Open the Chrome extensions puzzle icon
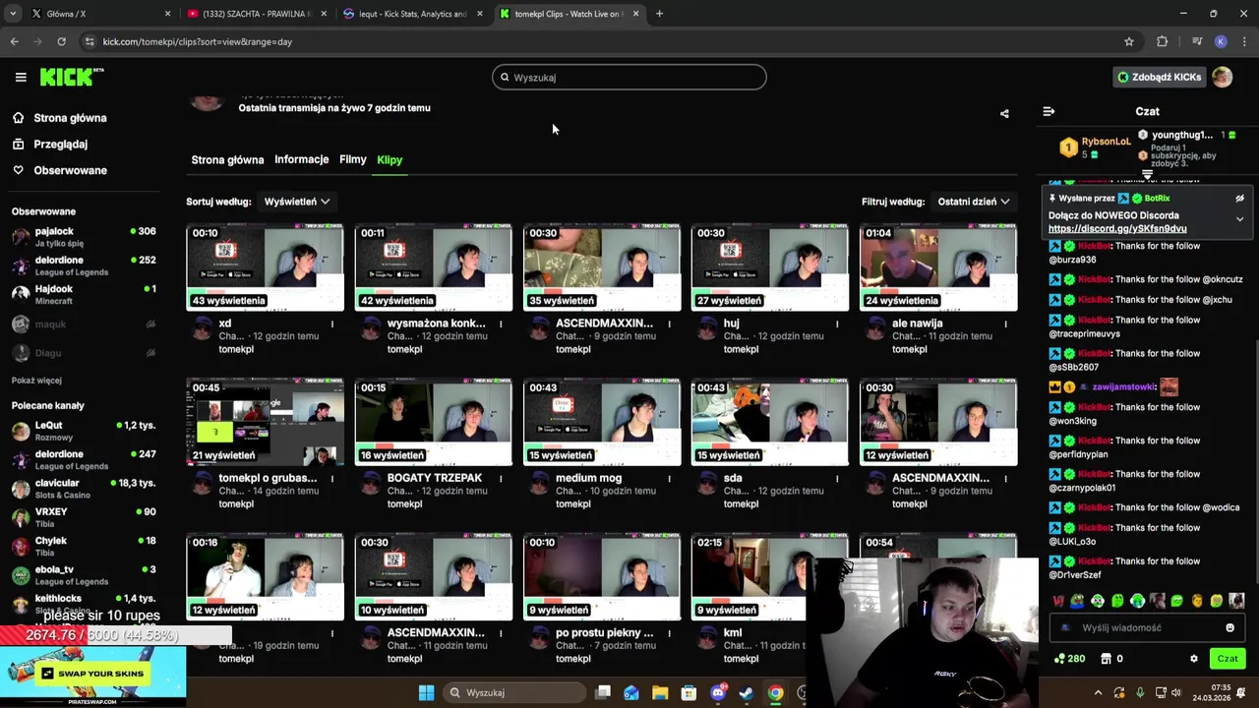This screenshot has height=708, width=1259. click(1163, 41)
